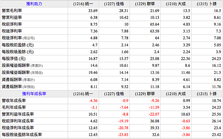Click the 稅前淨利年成長率 row label
The width and height of the screenshot is (223, 139).
[x=17, y=121]
